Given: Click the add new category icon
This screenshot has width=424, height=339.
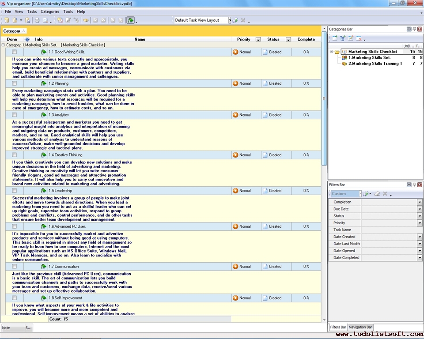Looking at the screenshot, I should tap(335, 38).
